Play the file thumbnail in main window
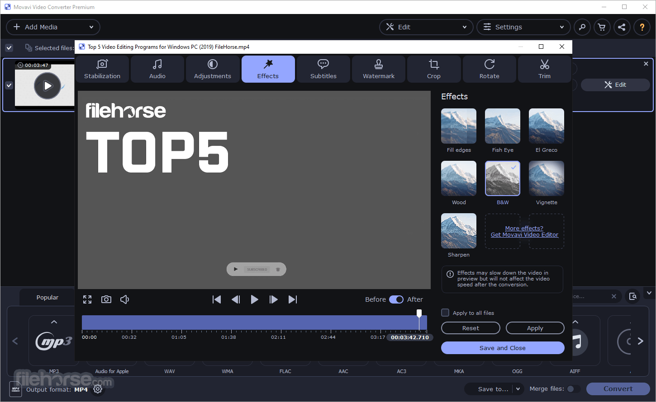The image size is (656, 402). point(48,86)
